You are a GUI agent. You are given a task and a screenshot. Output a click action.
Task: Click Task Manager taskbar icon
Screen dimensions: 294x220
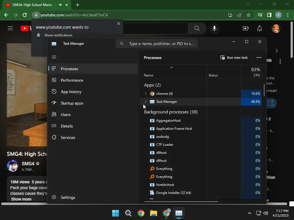coord(179,213)
